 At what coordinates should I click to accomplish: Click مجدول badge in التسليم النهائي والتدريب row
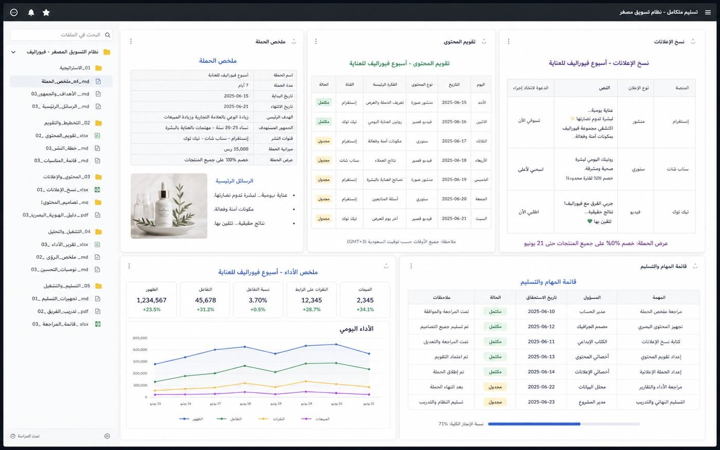click(495, 402)
